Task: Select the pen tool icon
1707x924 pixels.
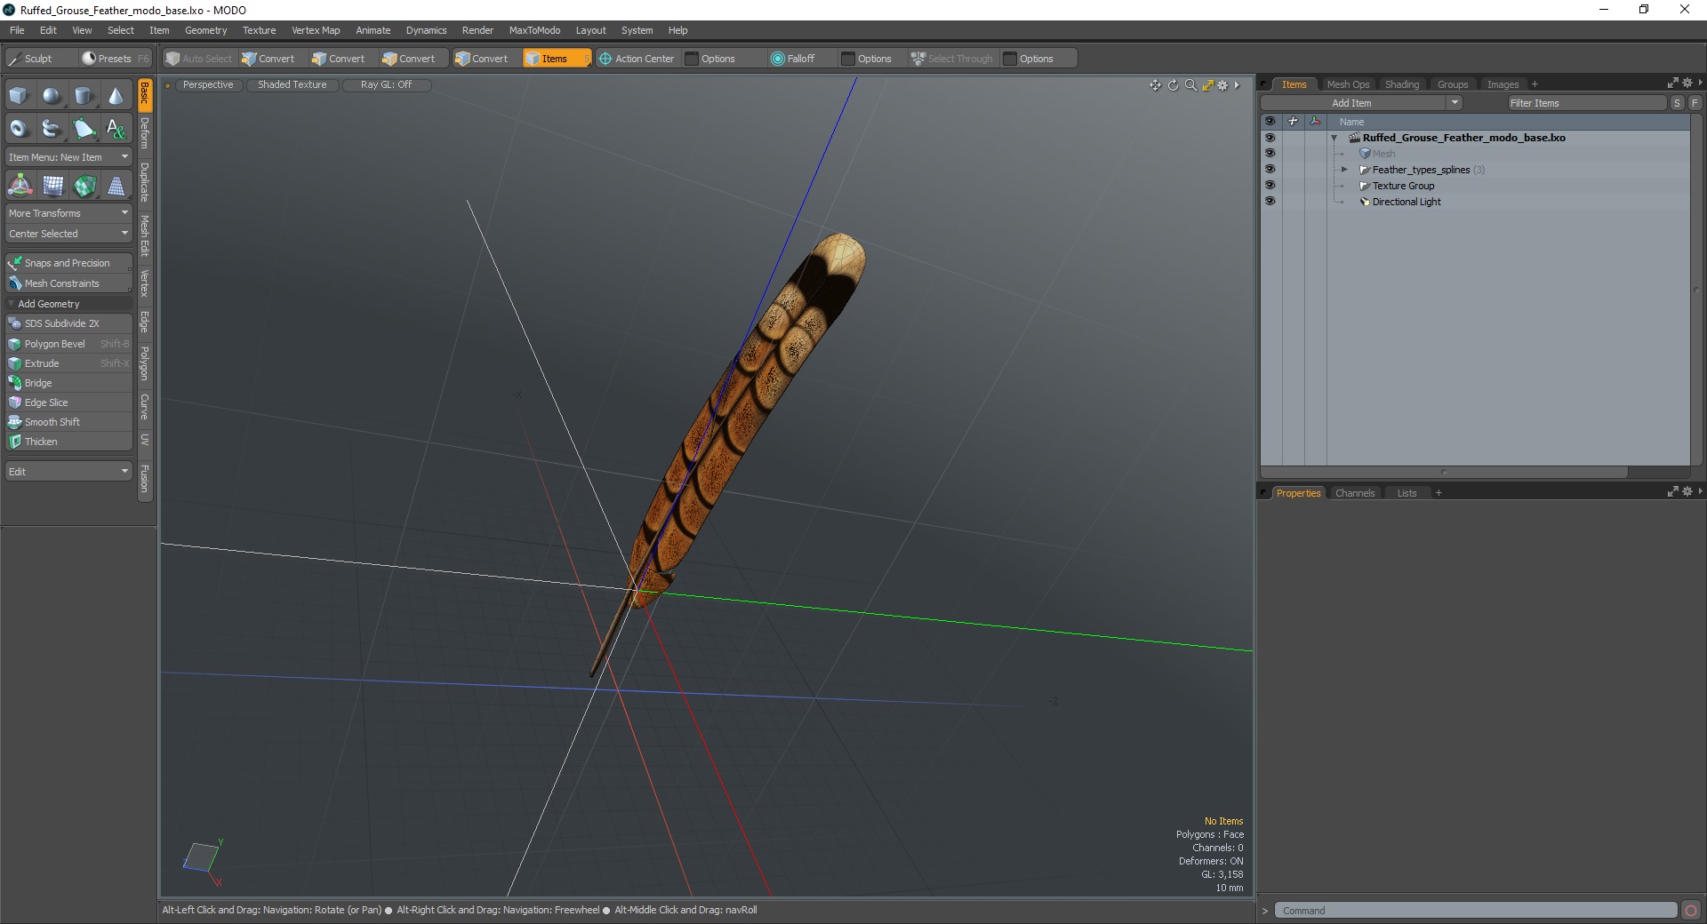Action: pyautogui.click(x=84, y=129)
